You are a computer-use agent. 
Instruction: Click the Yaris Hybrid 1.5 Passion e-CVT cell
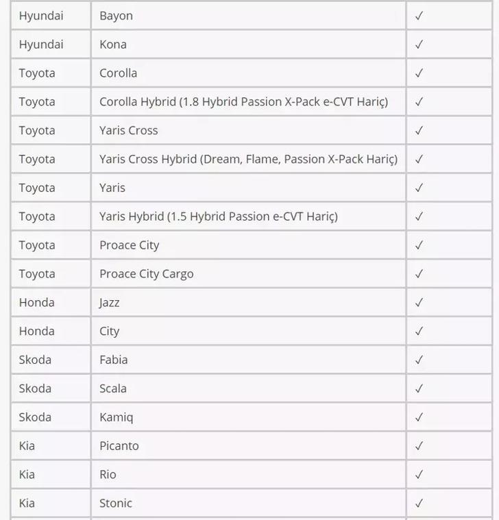(219, 216)
